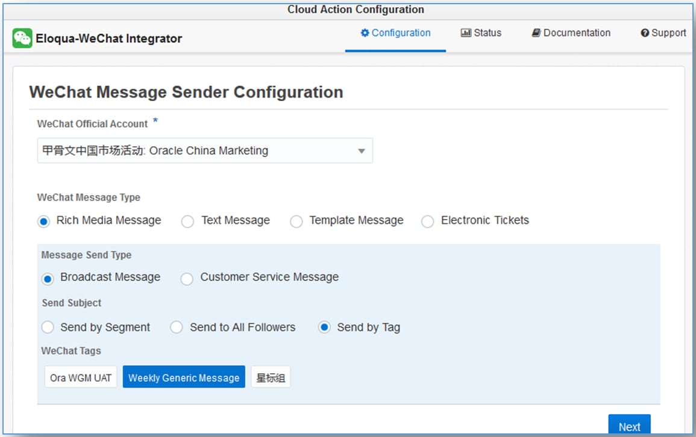This screenshot has width=696, height=437.
Task: Choose Customer Service Message send type
Action: coord(187,279)
